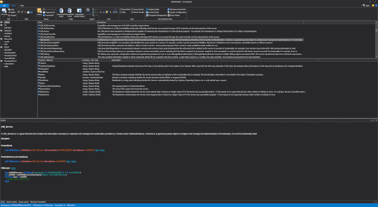Screen dimensions: 378x207
Task: Open the Query results bottom tab
Action: coord(24,202)
